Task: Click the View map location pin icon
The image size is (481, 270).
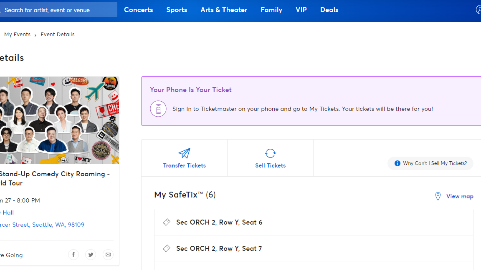Action: tap(438, 196)
